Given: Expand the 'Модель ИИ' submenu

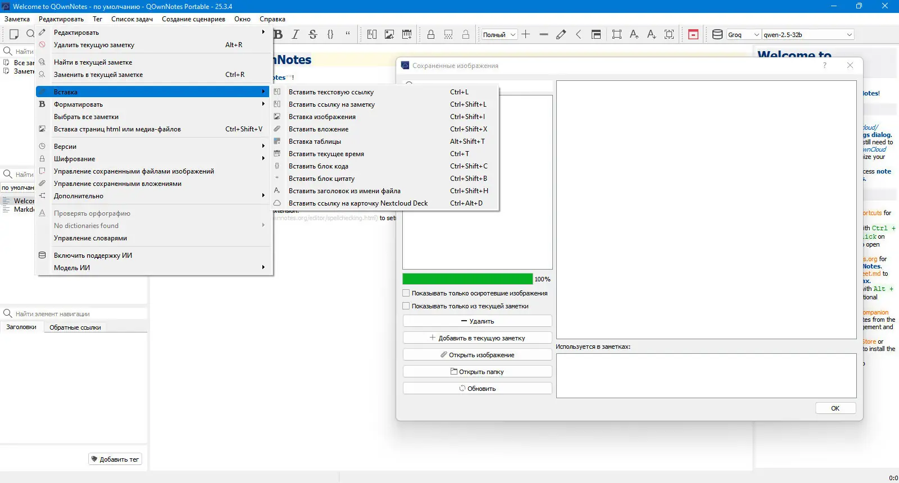Looking at the screenshot, I should click(154, 268).
